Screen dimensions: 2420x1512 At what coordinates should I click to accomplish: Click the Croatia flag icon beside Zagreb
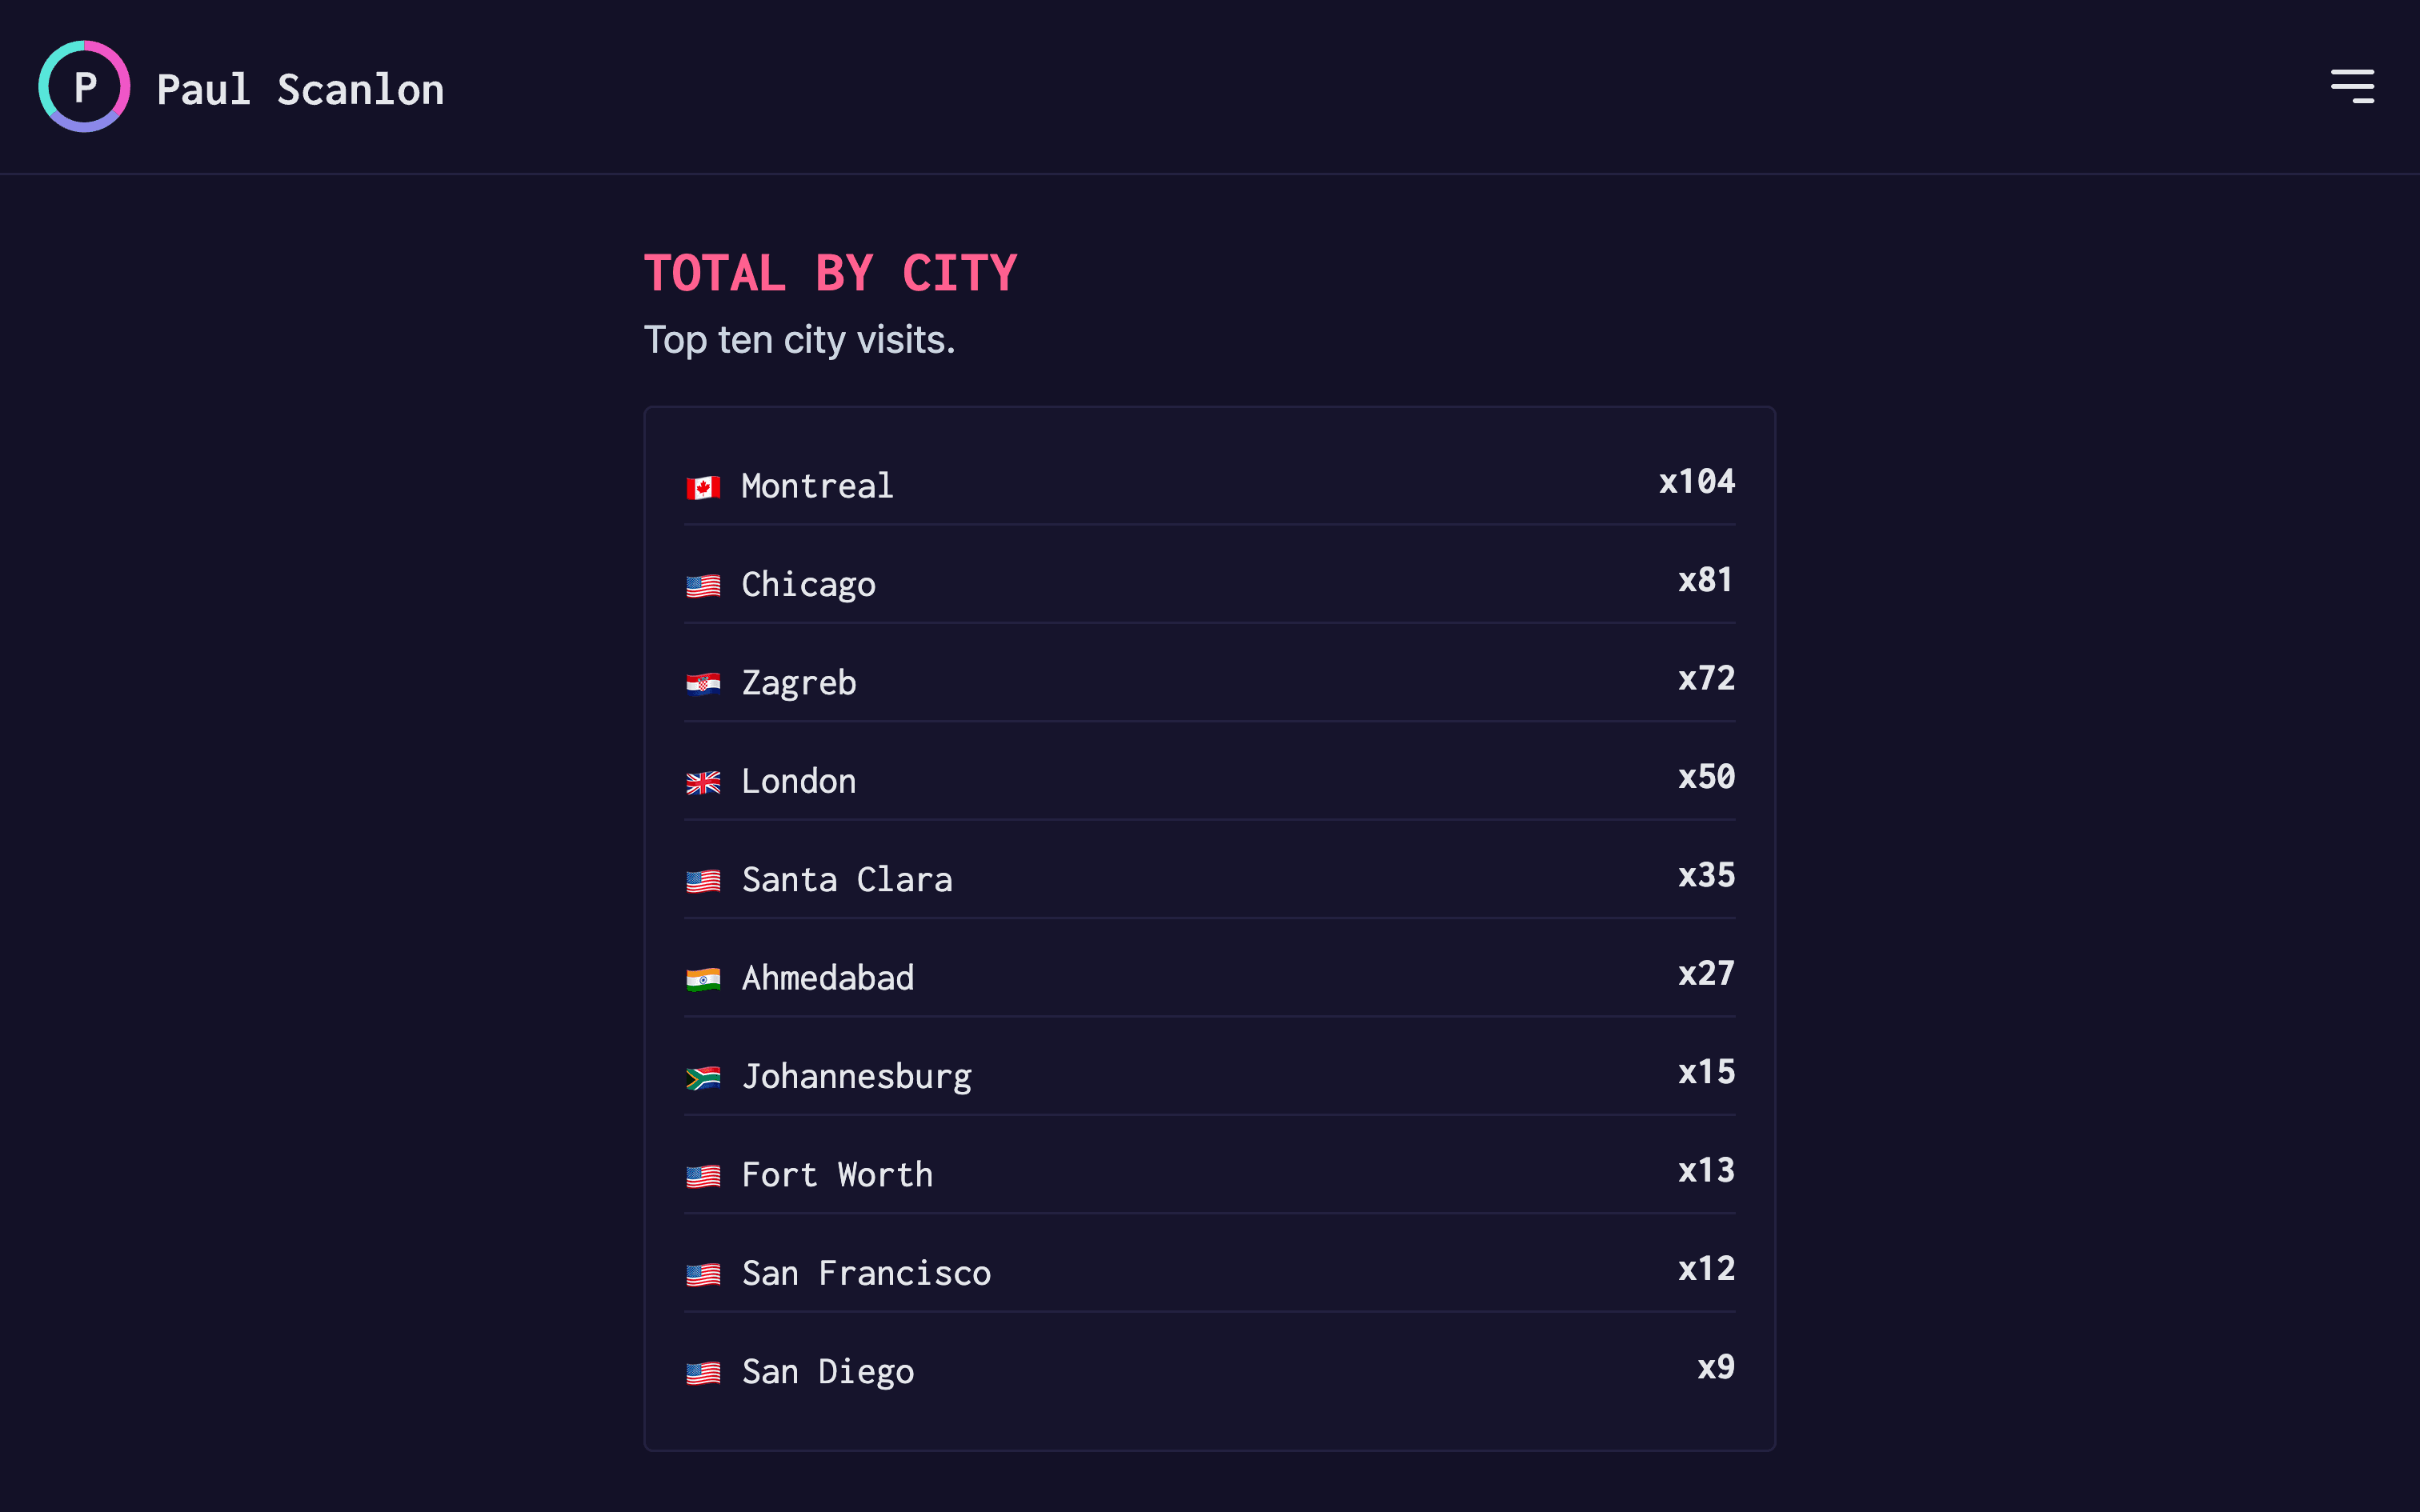[705, 684]
